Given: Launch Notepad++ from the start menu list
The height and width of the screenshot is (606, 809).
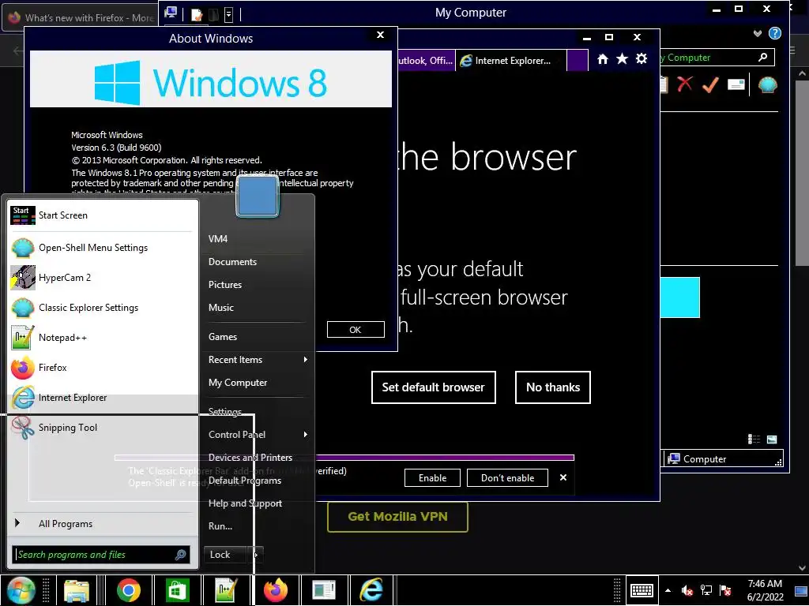Looking at the screenshot, I should (x=103, y=338).
